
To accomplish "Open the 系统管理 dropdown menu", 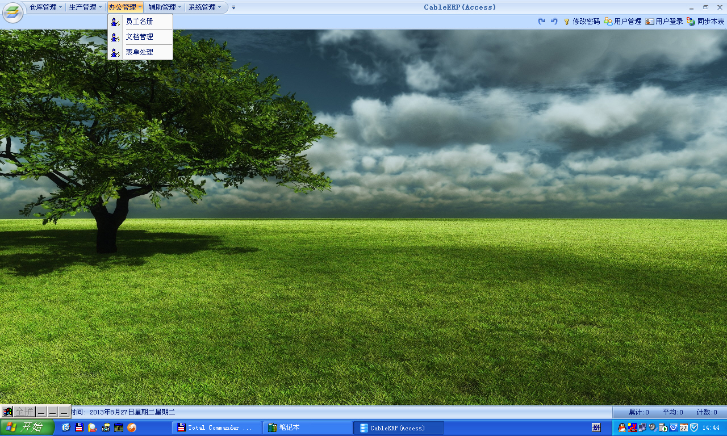I will [205, 7].
